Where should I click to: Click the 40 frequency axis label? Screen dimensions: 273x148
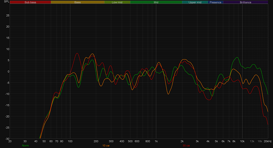click(x=36, y=141)
